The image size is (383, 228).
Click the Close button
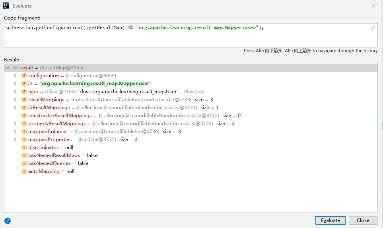click(363, 220)
